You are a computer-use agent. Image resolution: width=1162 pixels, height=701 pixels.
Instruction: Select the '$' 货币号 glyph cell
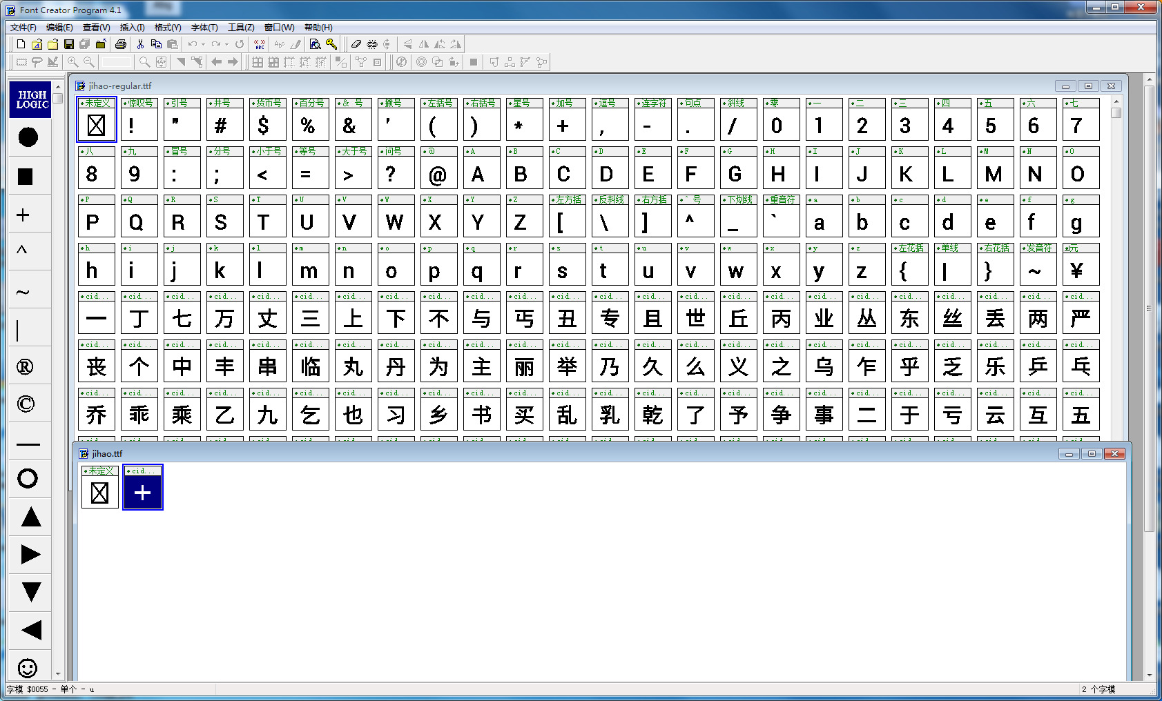pos(267,119)
